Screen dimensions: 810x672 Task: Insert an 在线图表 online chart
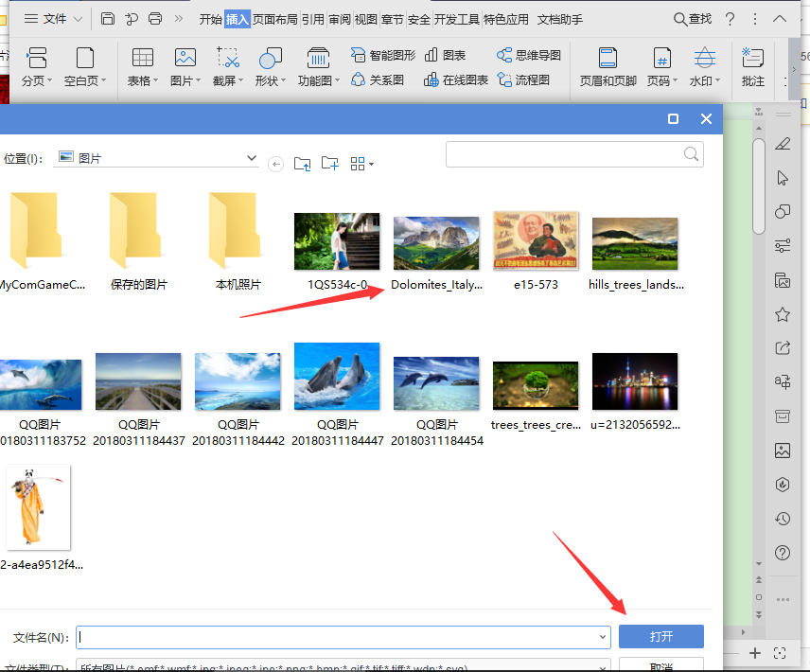point(456,80)
